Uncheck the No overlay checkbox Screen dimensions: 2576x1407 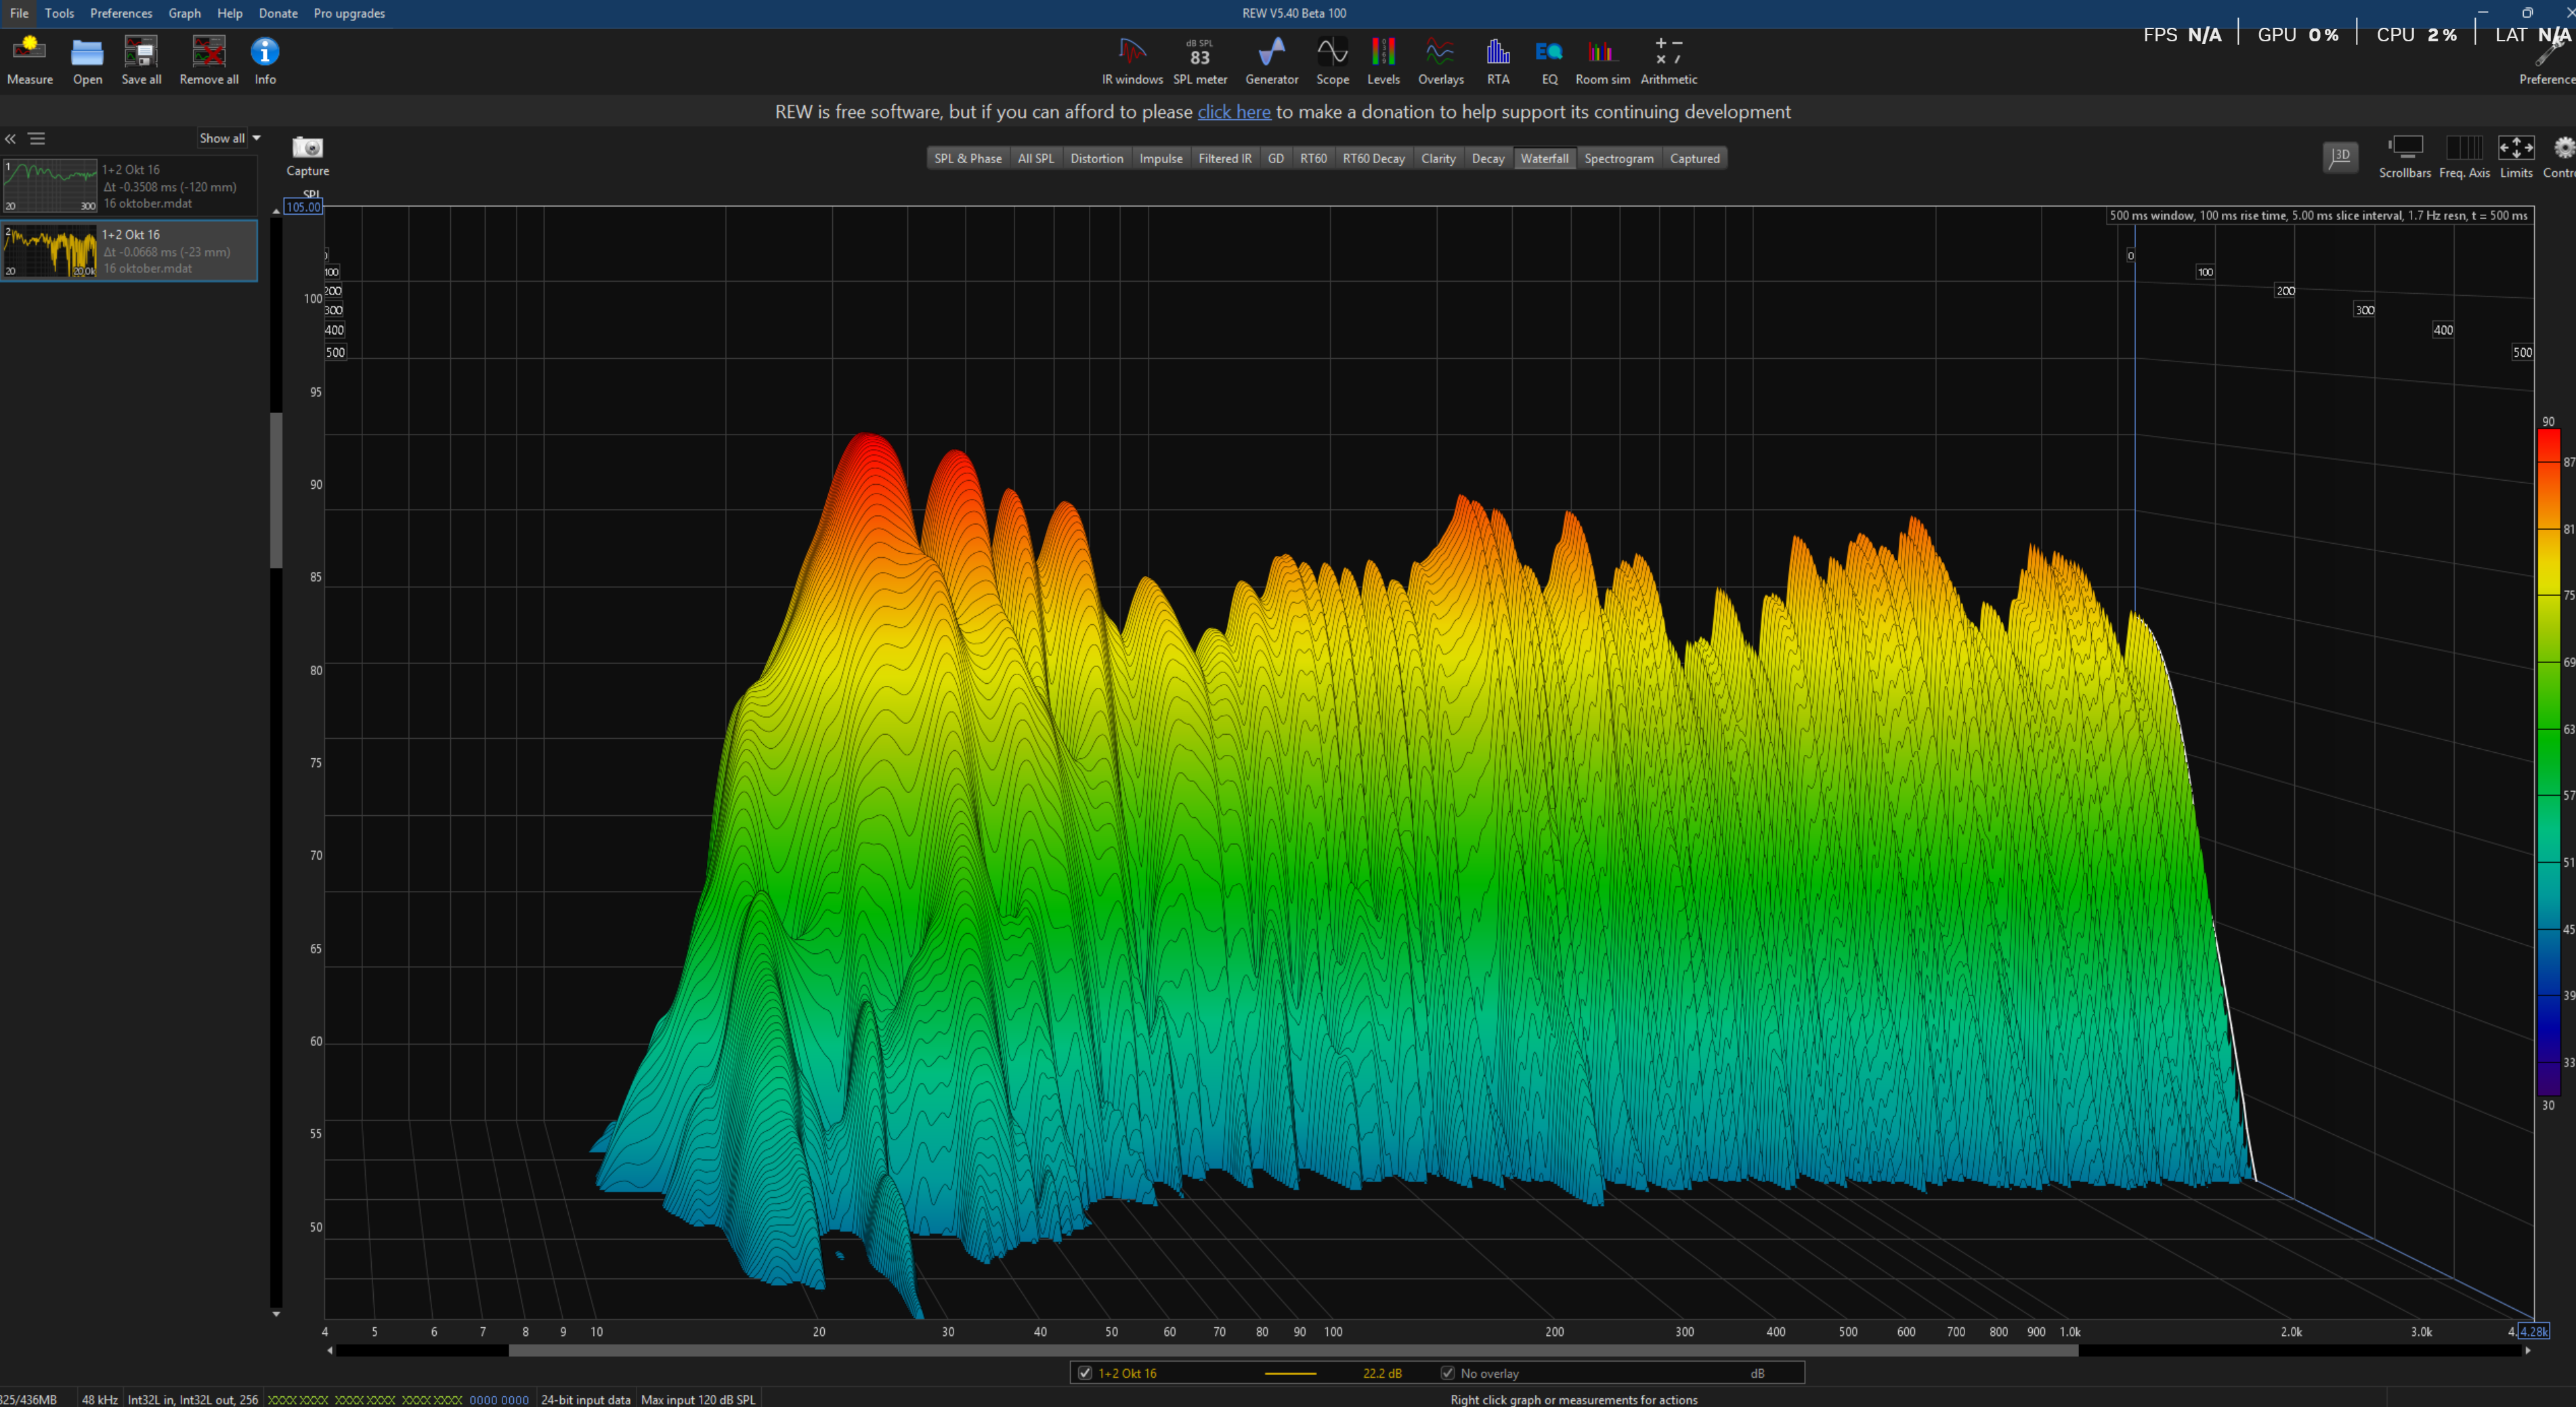[1447, 1373]
